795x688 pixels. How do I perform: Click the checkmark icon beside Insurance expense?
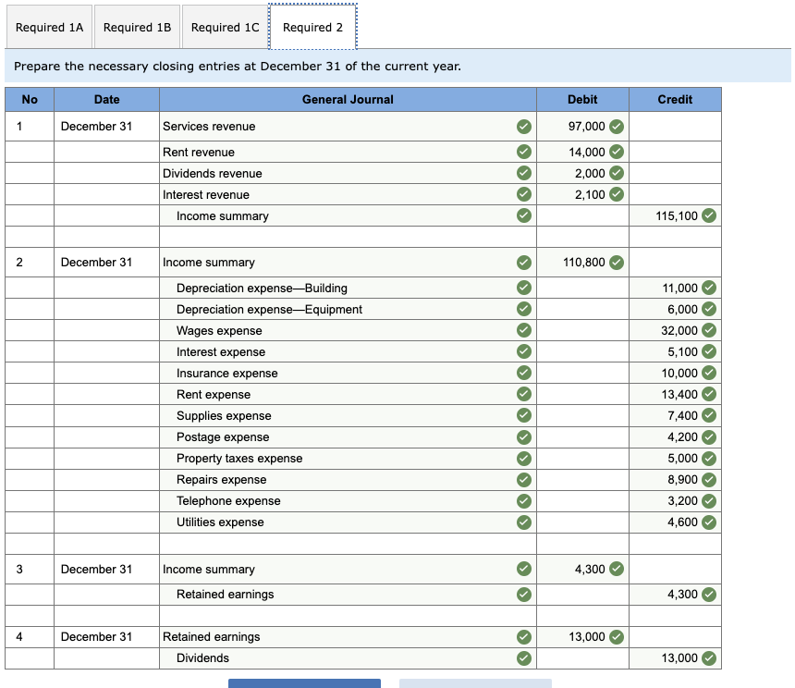click(x=524, y=373)
